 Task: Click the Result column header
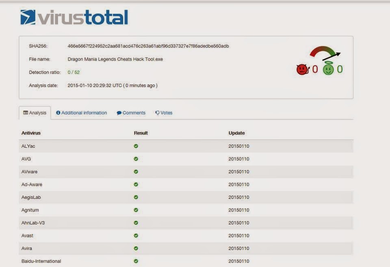(x=141, y=133)
